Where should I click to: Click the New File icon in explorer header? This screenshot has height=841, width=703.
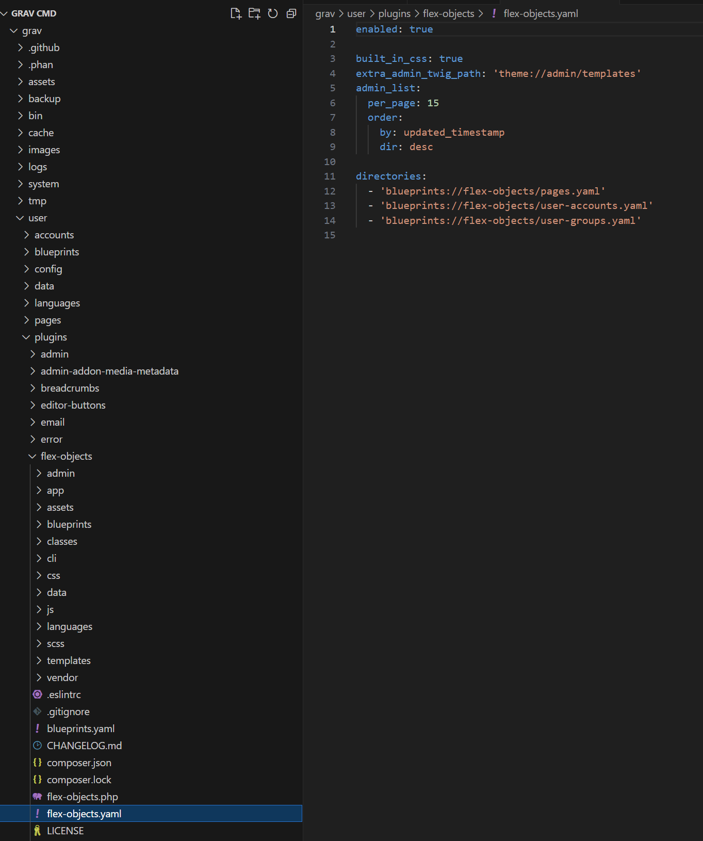tap(236, 13)
